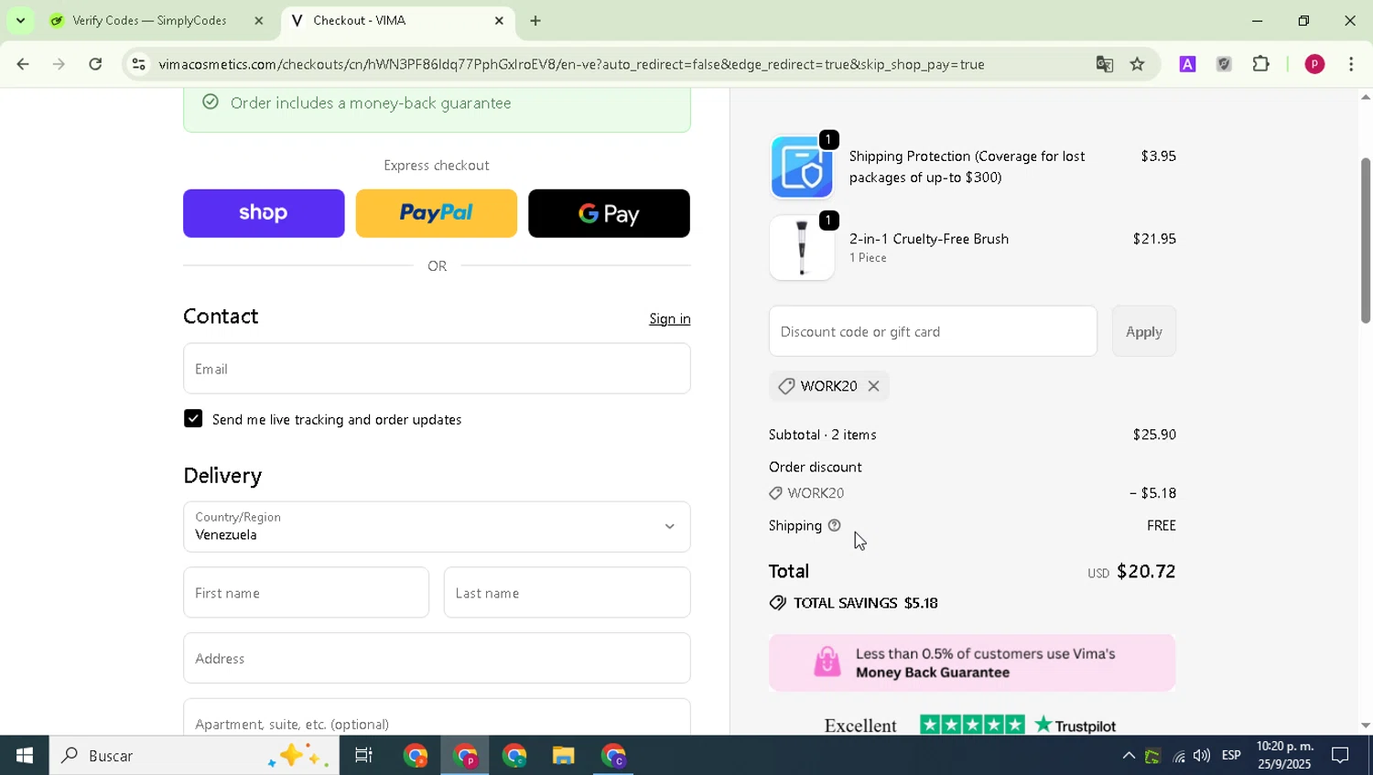The height and width of the screenshot is (775, 1373).
Task: Open the shield coupon extension icon
Action: pyautogui.click(x=1224, y=64)
